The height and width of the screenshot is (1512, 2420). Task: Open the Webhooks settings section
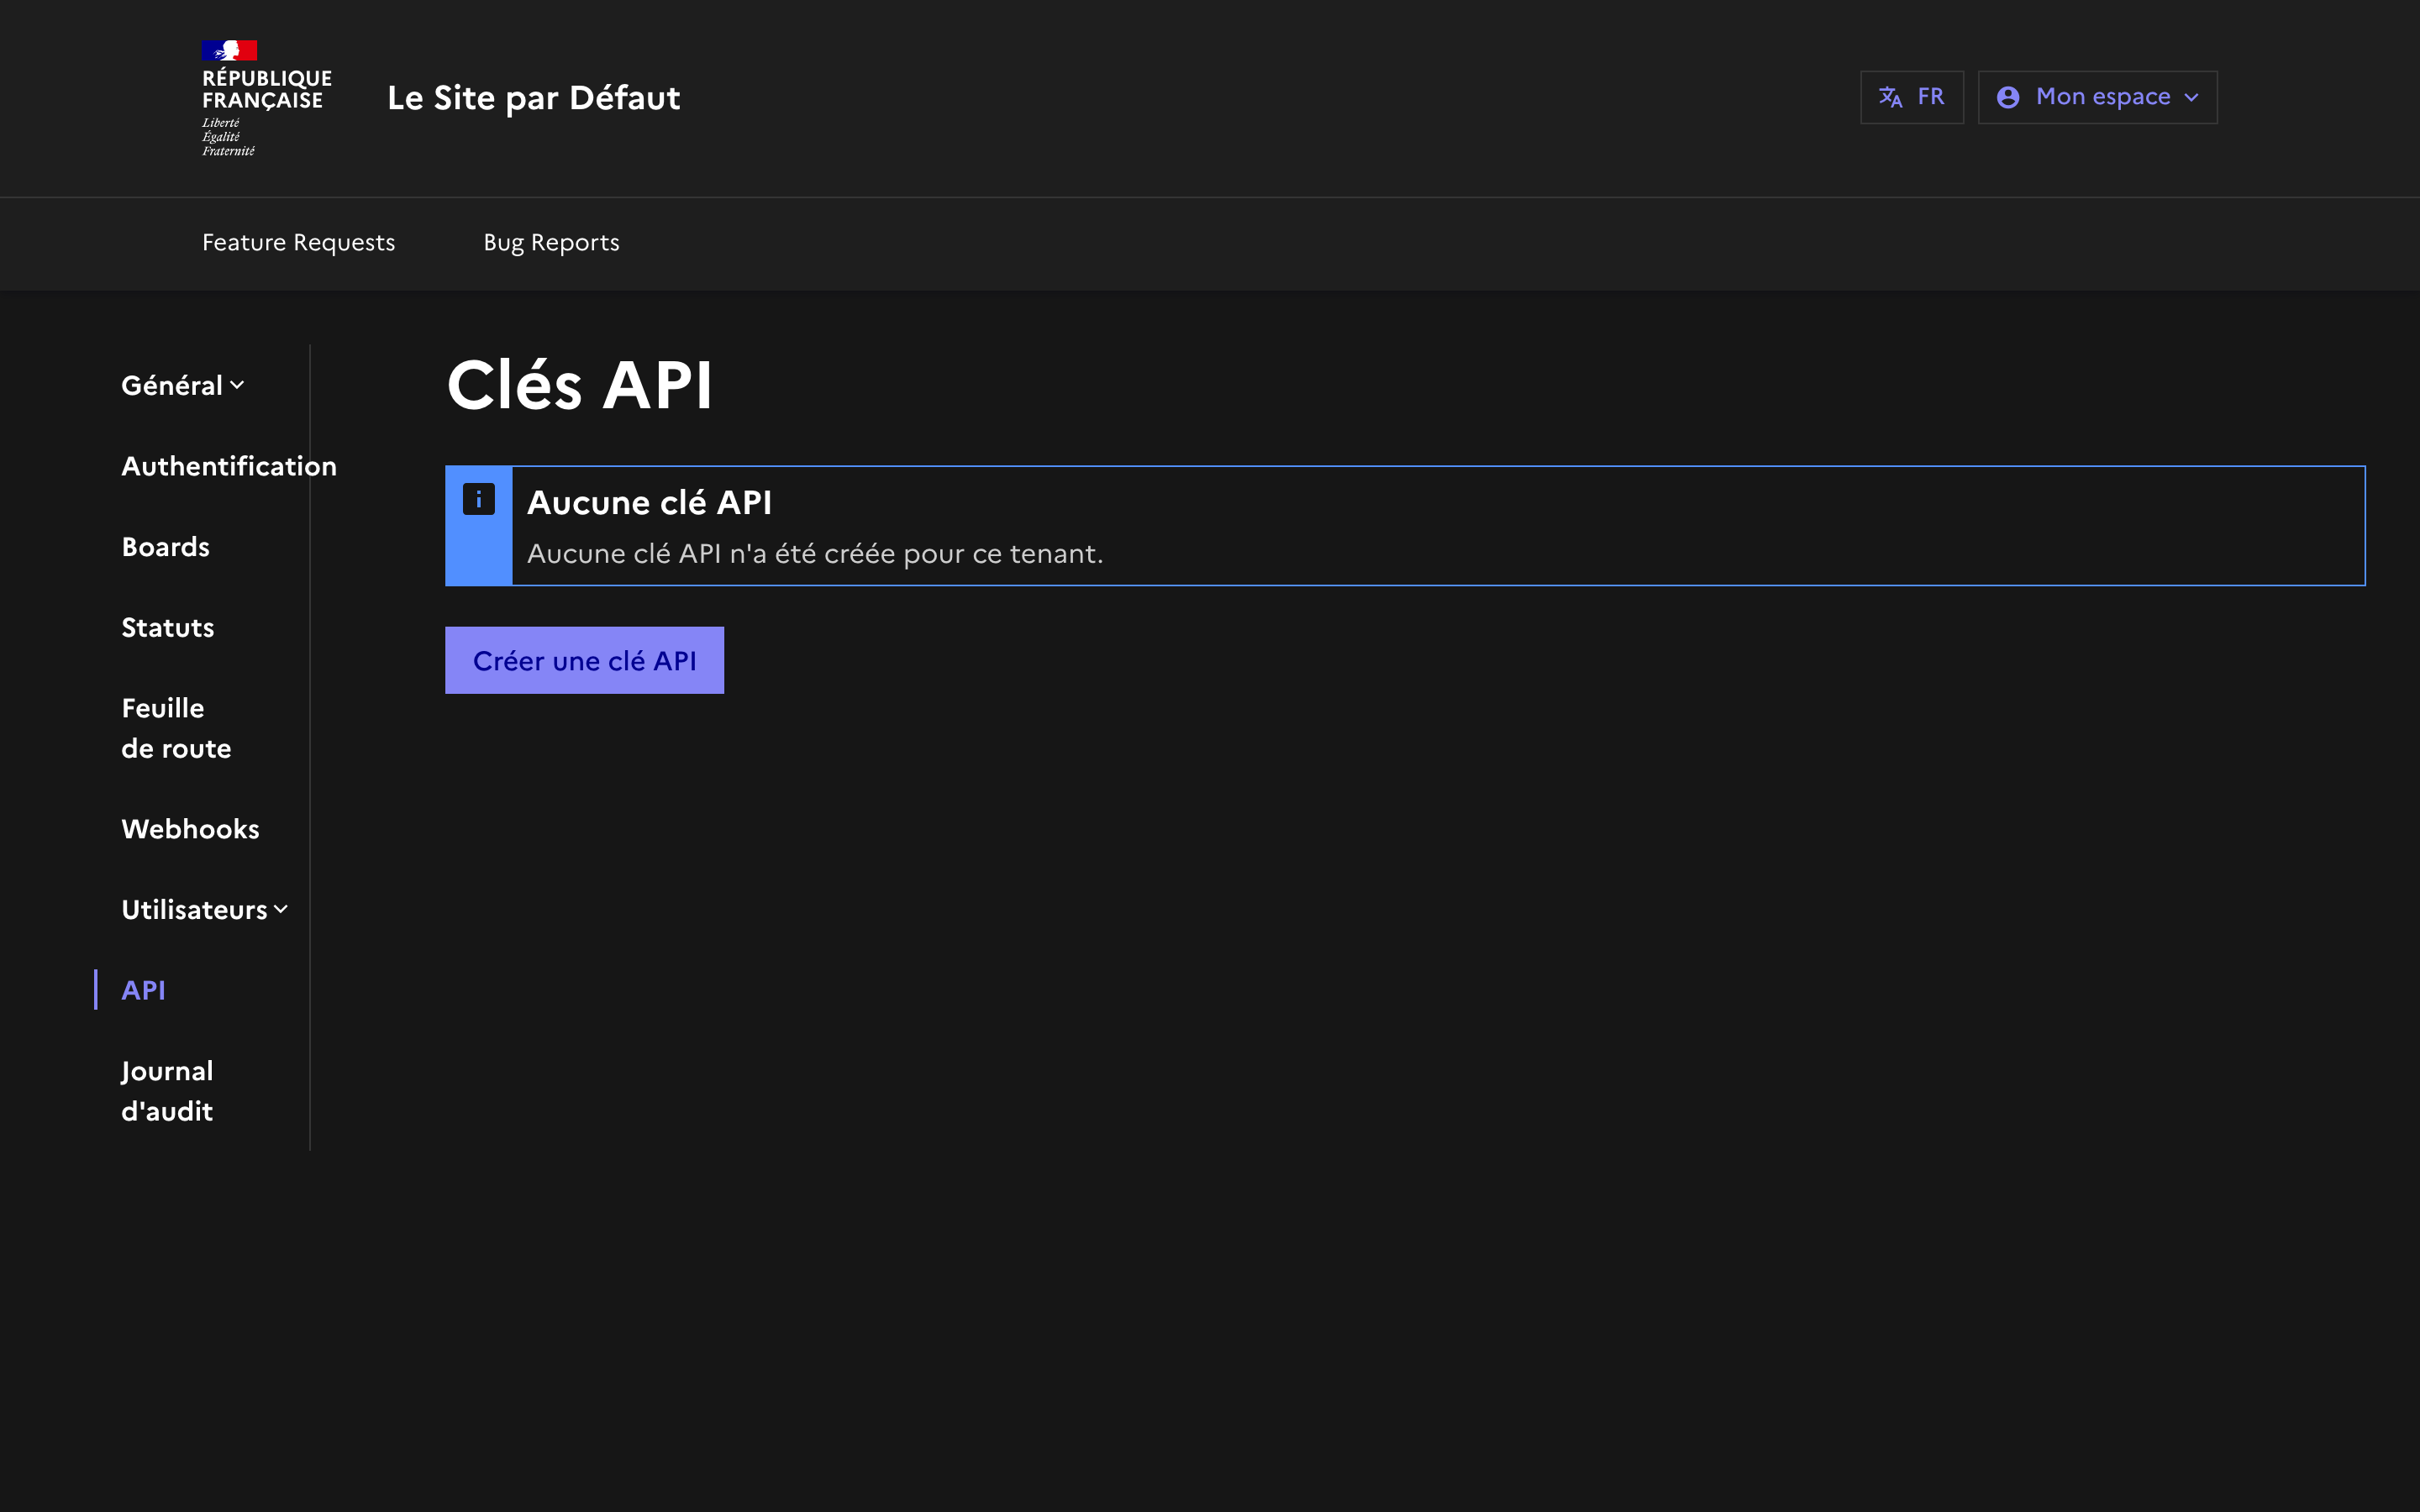(190, 828)
